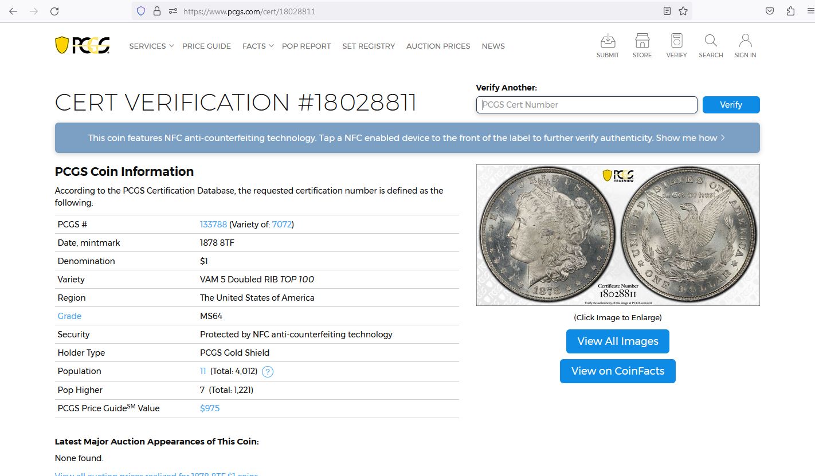Select PCGS Gold Shield holder text
Screen dimensions: 815x476
coord(234,353)
